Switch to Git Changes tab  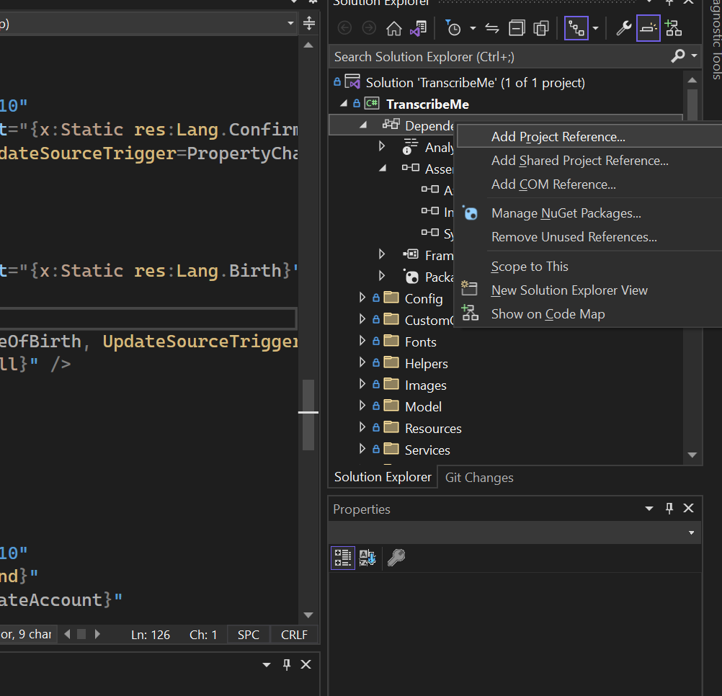point(479,477)
